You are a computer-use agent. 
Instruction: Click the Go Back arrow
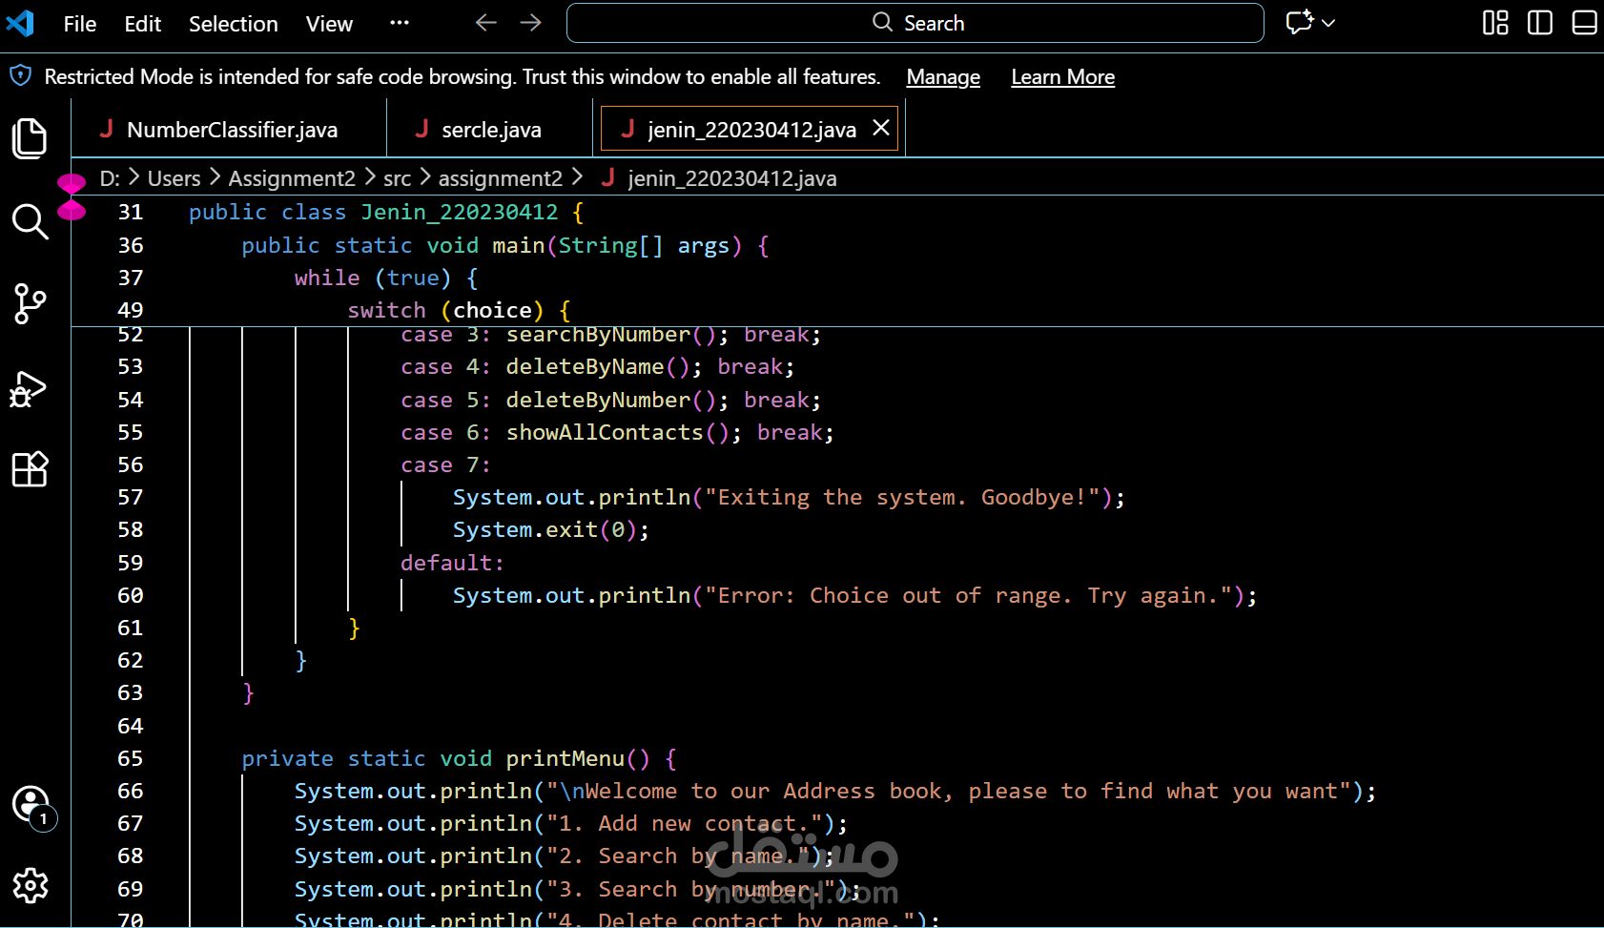click(486, 23)
